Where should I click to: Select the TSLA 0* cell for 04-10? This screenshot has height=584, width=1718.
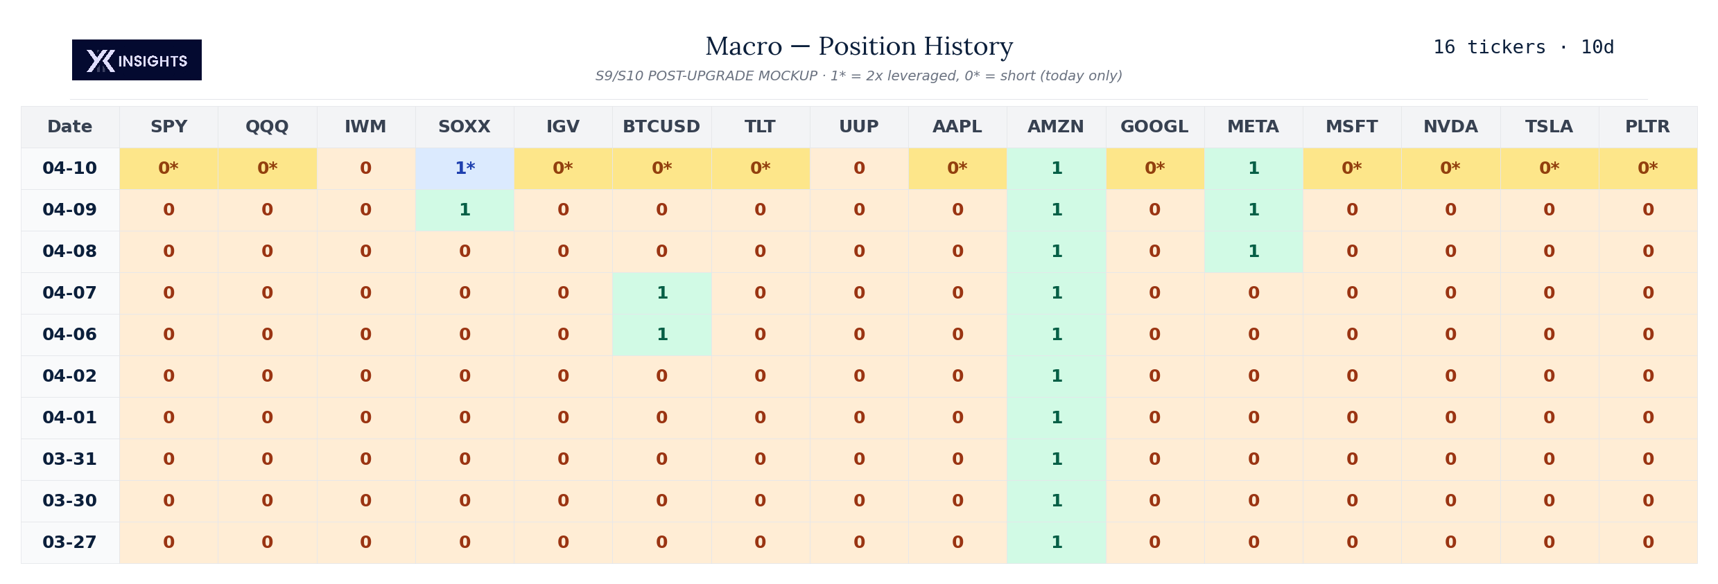pos(1549,168)
